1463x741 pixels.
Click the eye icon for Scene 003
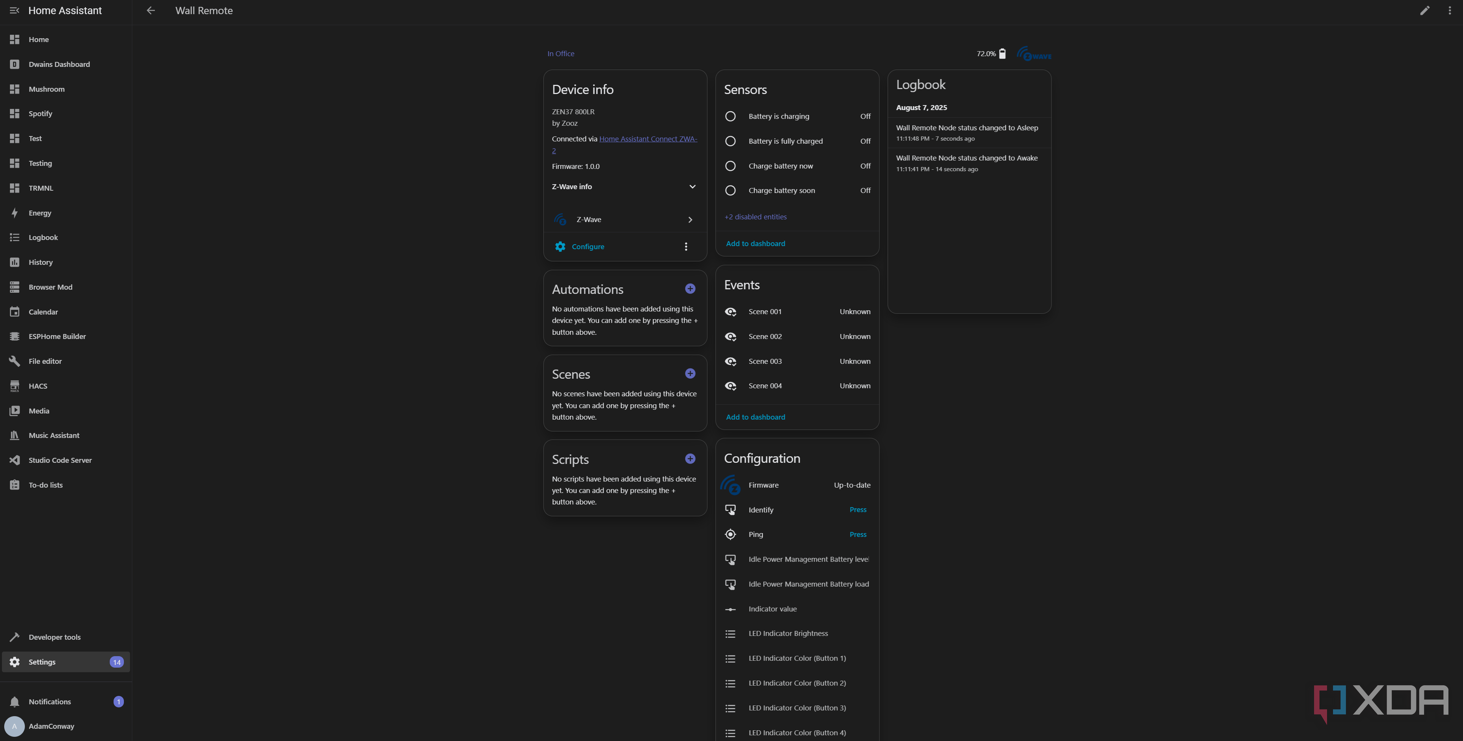click(x=730, y=362)
